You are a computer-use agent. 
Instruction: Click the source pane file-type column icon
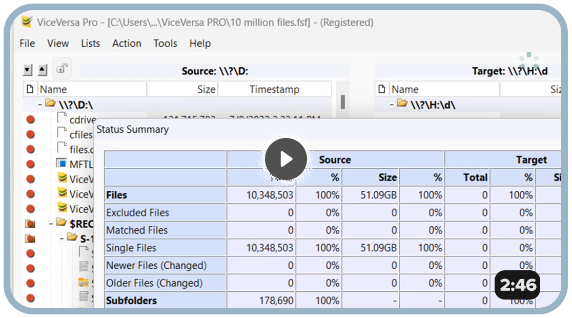tap(30, 89)
